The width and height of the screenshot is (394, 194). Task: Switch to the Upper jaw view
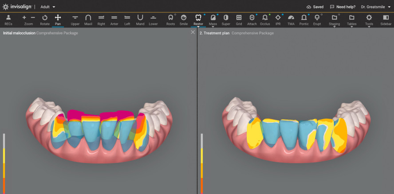(x=75, y=19)
